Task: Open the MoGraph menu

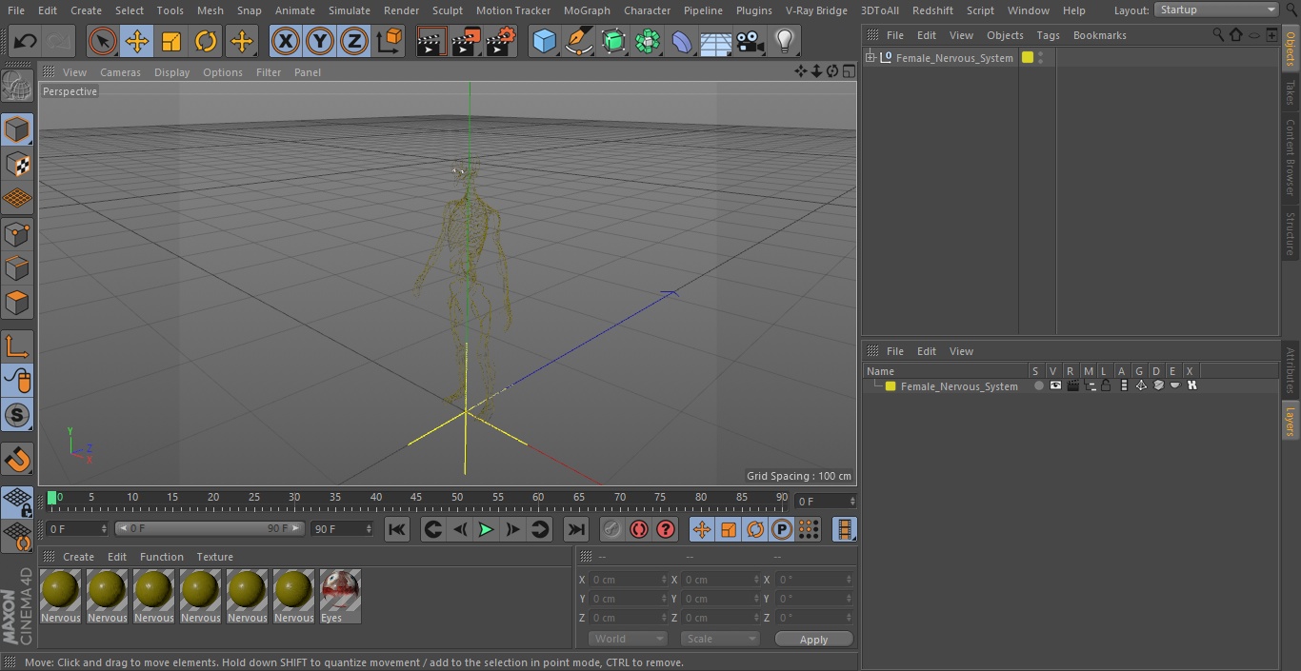Action: [x=587, y=10]
